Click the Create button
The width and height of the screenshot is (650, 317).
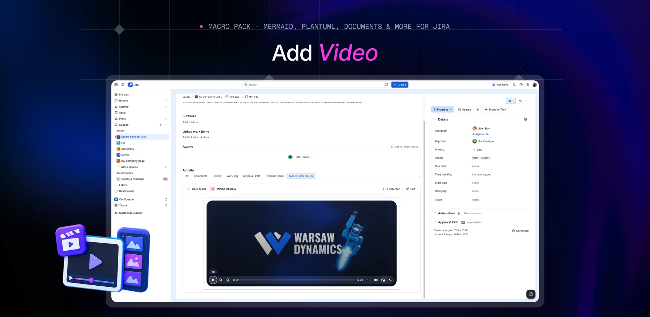pyautogui.click(x=400, y=85)
